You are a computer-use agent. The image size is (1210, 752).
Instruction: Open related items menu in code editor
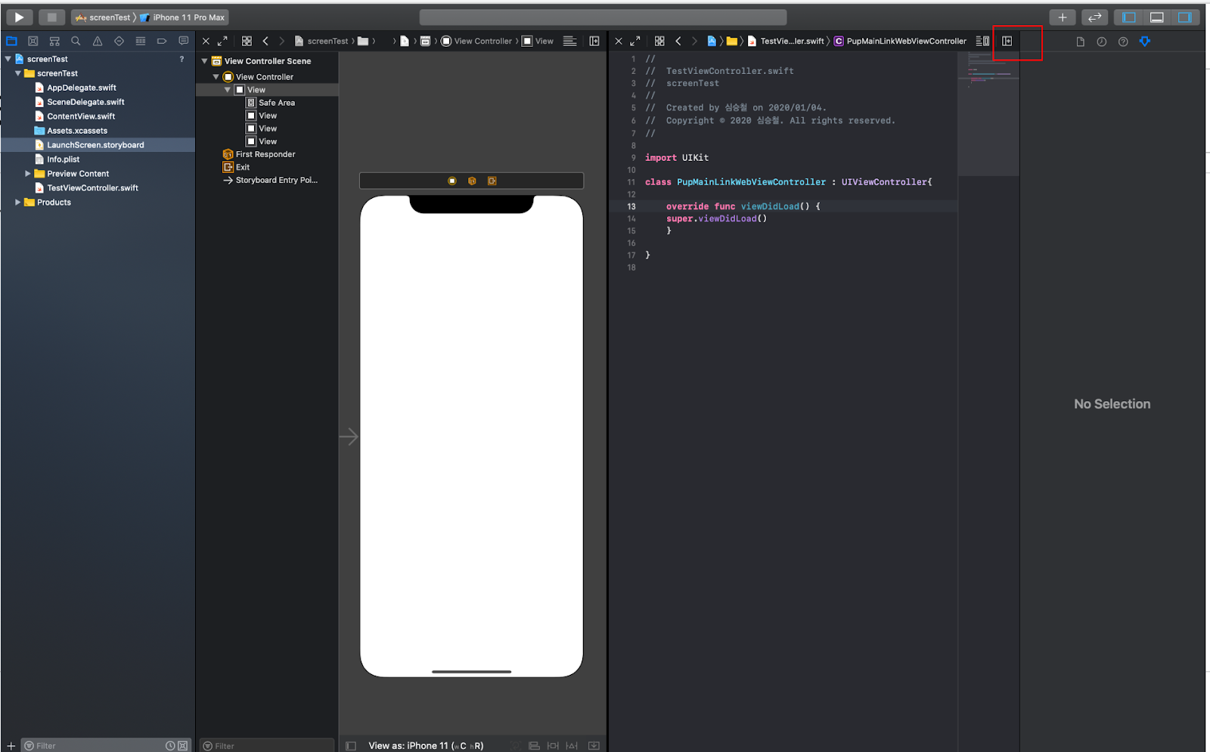[x=659, y=41]
